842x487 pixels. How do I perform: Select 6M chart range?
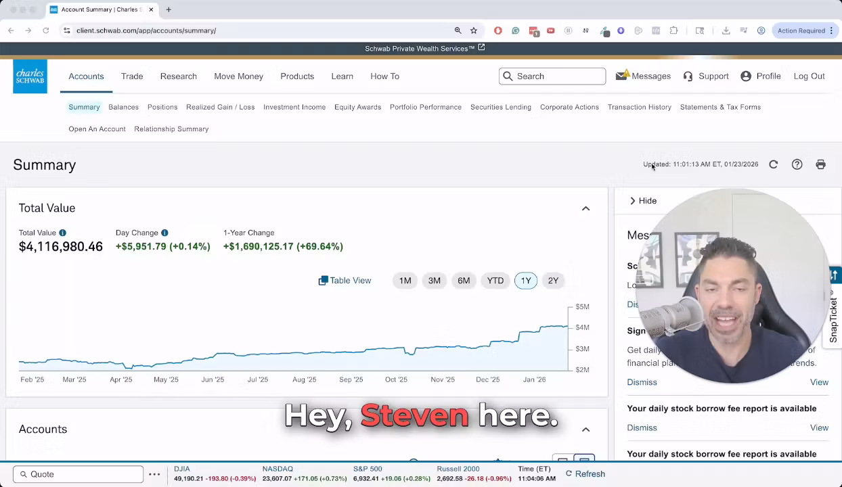(464, 281)
